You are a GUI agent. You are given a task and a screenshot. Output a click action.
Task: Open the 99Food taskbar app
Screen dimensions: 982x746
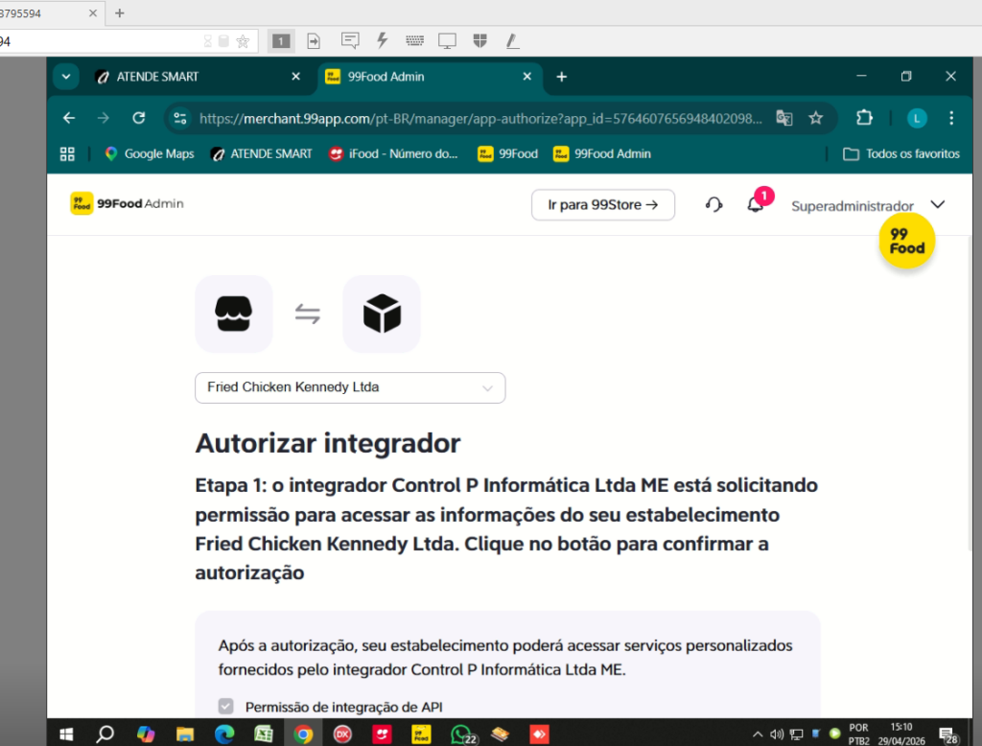421,734
